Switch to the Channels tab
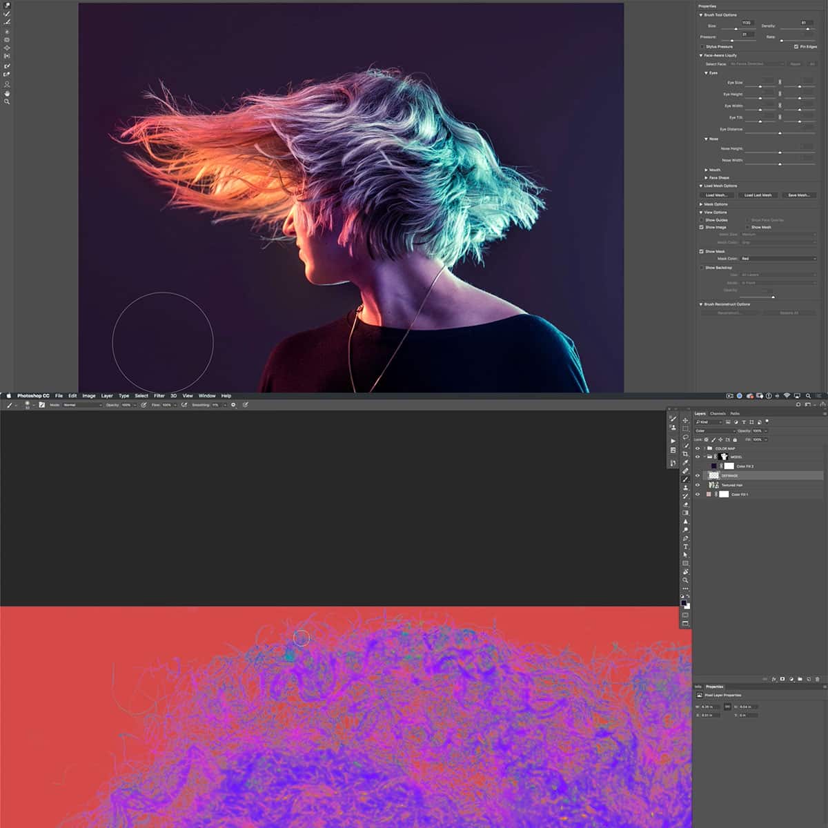828x828 pixels. [x=718, y=413]
